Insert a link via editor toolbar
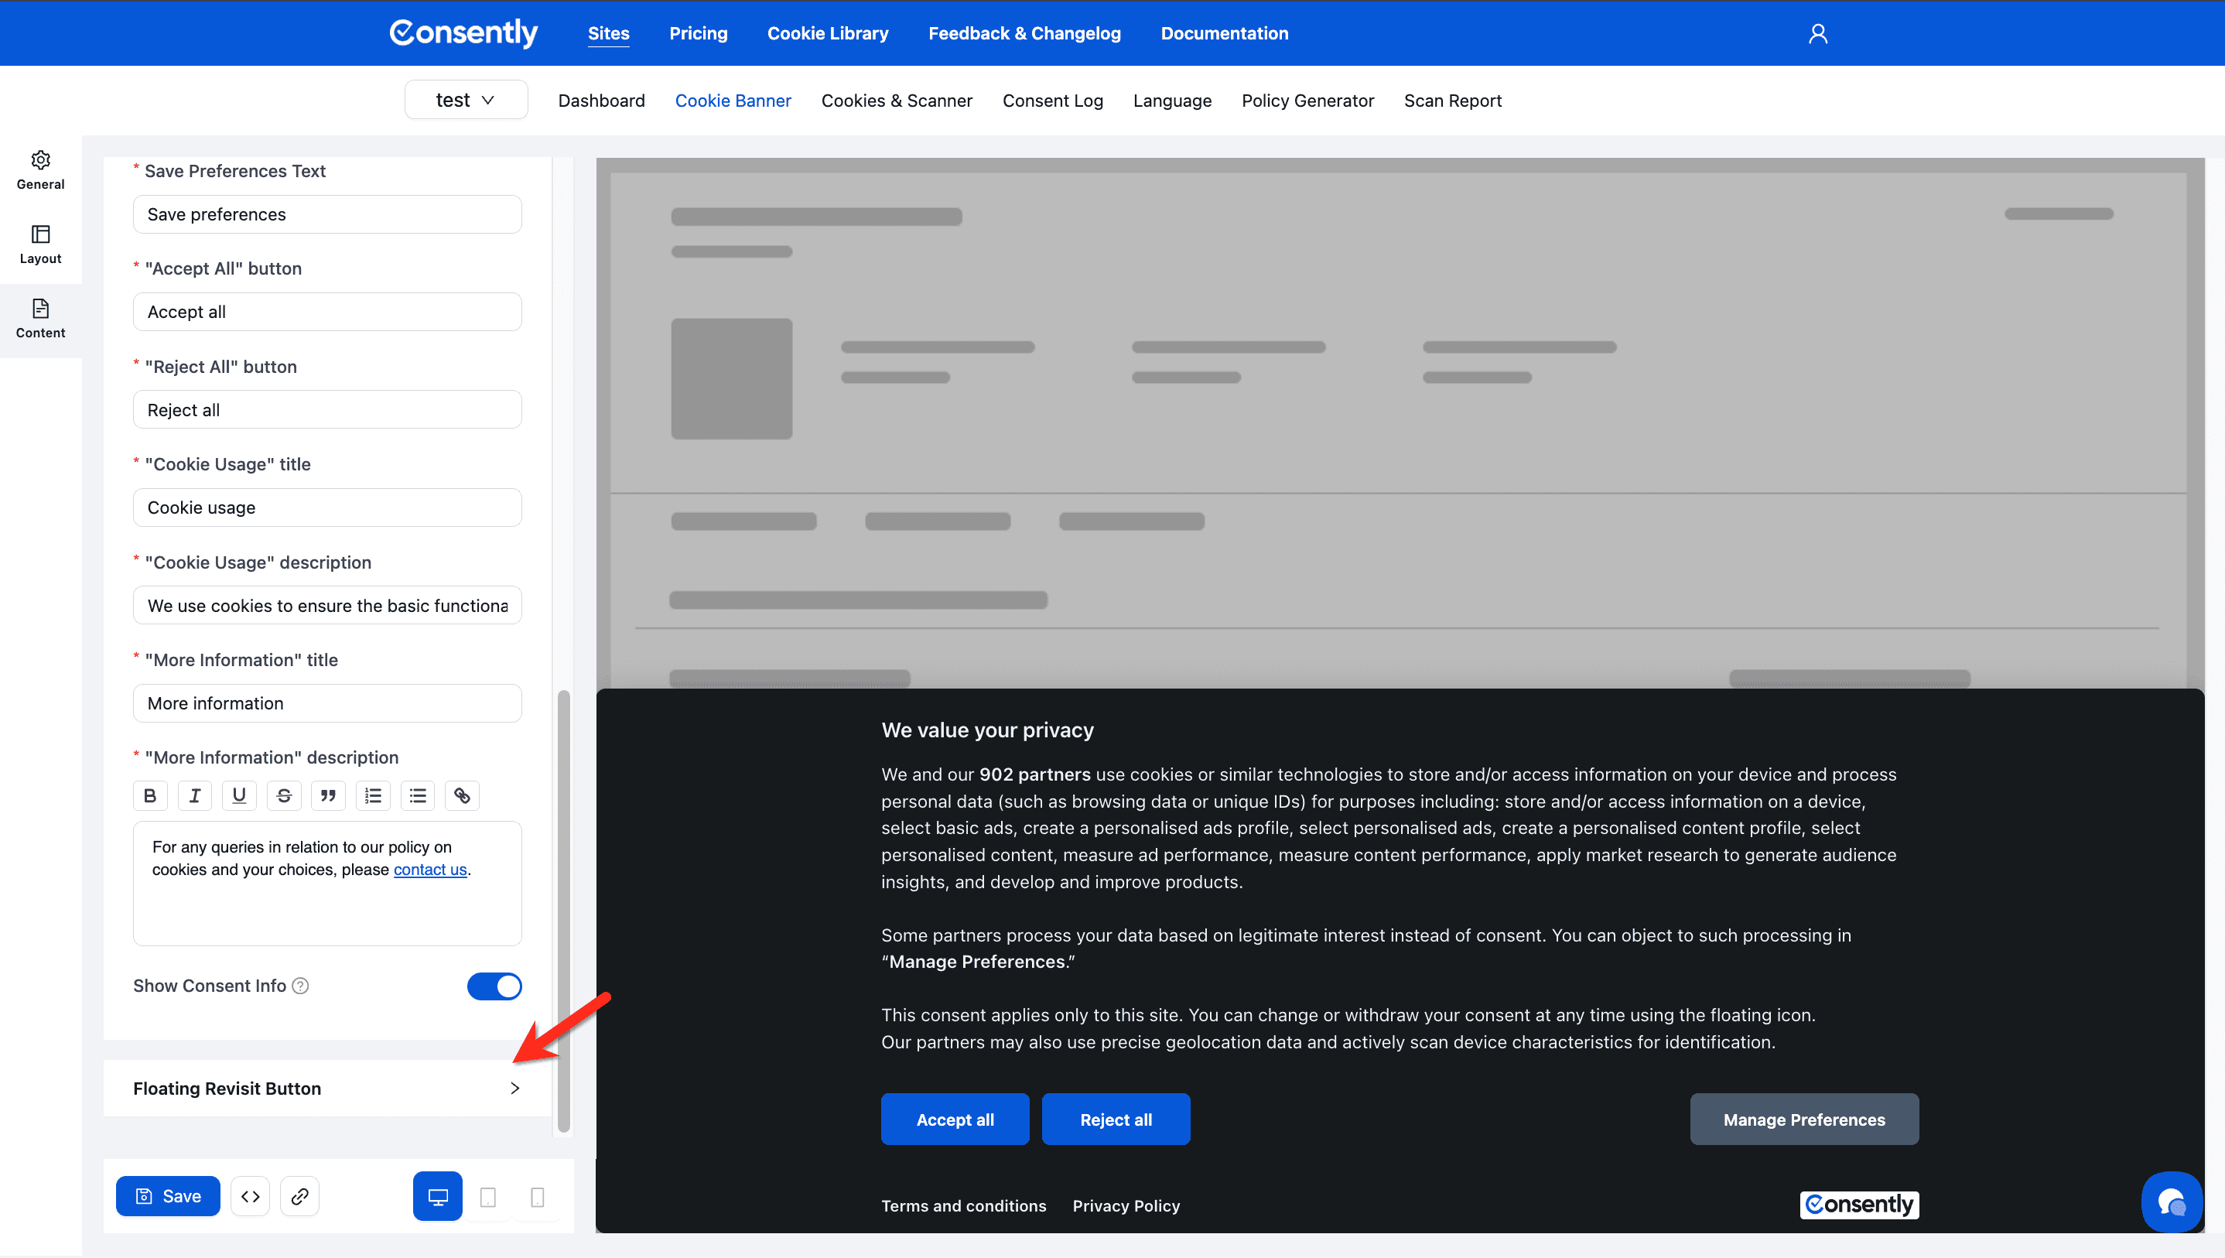 462,795
